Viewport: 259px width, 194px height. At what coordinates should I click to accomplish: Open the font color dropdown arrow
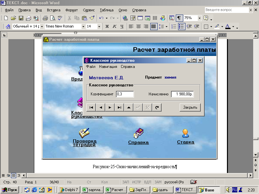(x=233, y=27)
